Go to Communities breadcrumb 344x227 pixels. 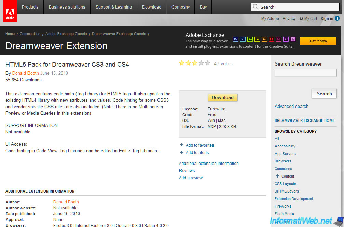pyautogui.click(x=30, y=34)
